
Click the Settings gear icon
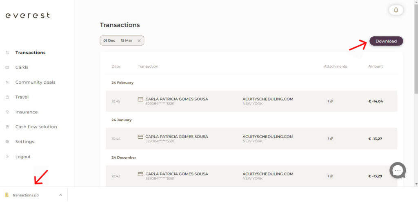tap(7, 142)
